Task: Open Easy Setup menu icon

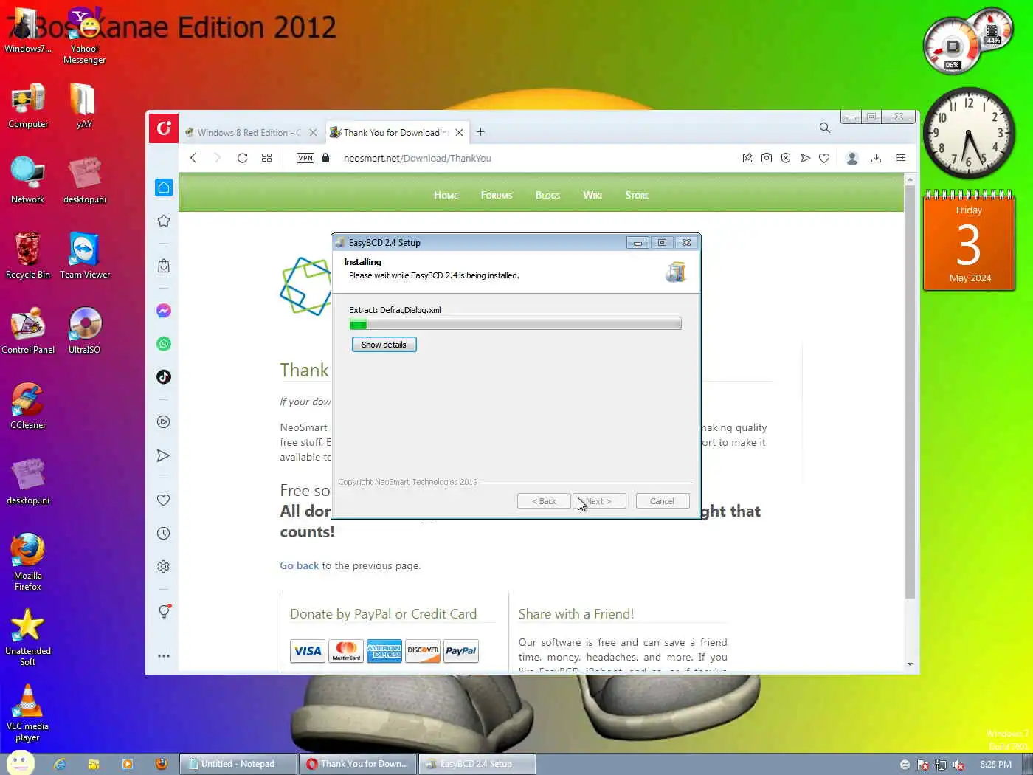Action: [x=901, y=158]
